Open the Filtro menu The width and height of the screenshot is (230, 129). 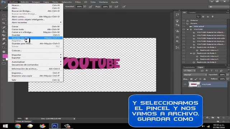coord(78,2)
